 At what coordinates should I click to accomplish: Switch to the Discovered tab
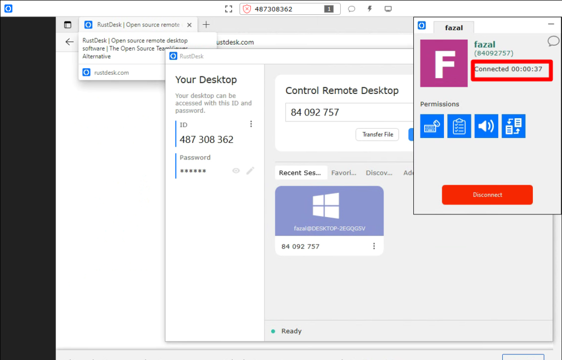coord(379,173)
